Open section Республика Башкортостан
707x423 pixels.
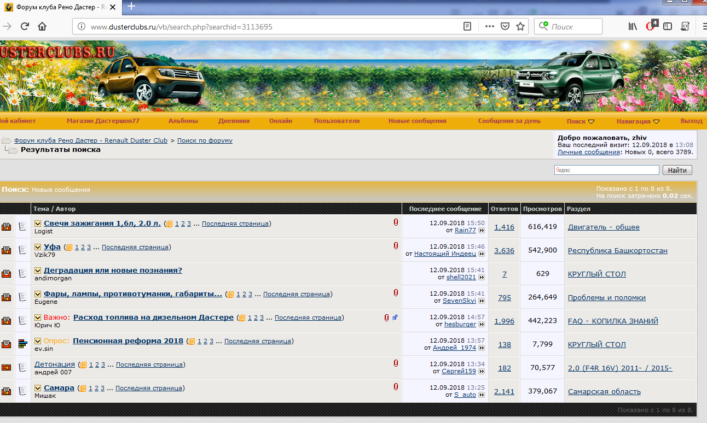pyautogui.click(x=618, y=250)
